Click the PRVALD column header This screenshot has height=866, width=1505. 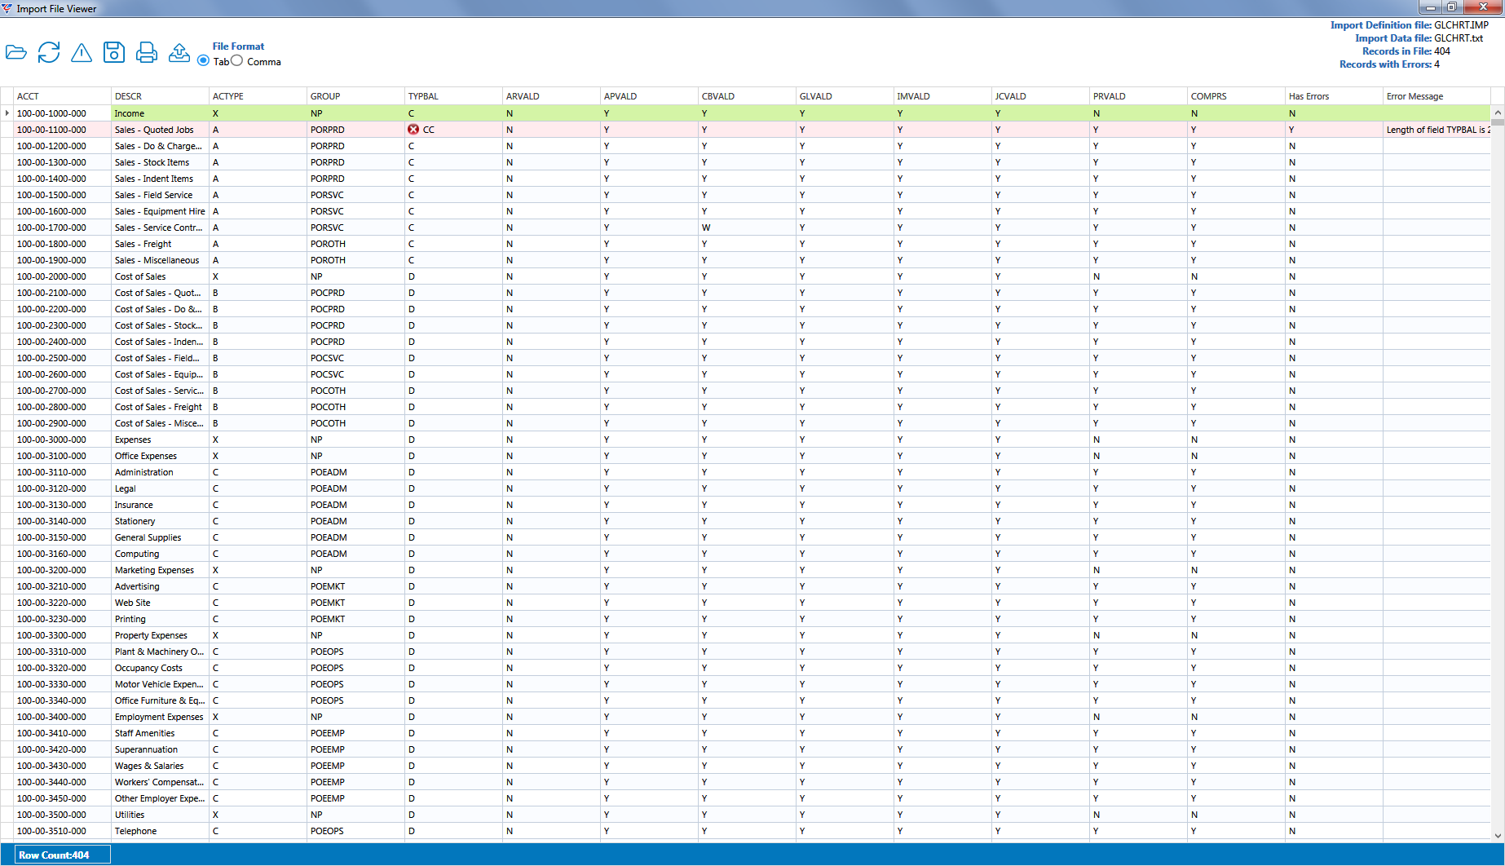pyautogui.click(x=1138, y=96)
